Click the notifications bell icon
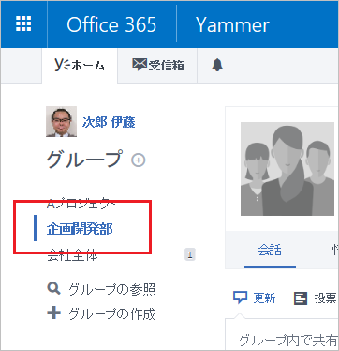 click(217, 65)
